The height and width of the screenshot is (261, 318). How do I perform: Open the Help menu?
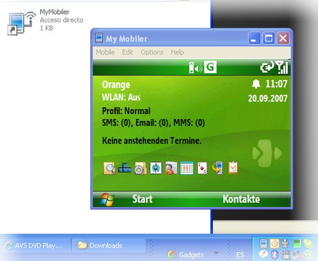[x=177, y=52]
